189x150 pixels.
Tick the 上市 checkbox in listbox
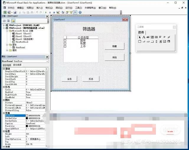click(65, 46)
